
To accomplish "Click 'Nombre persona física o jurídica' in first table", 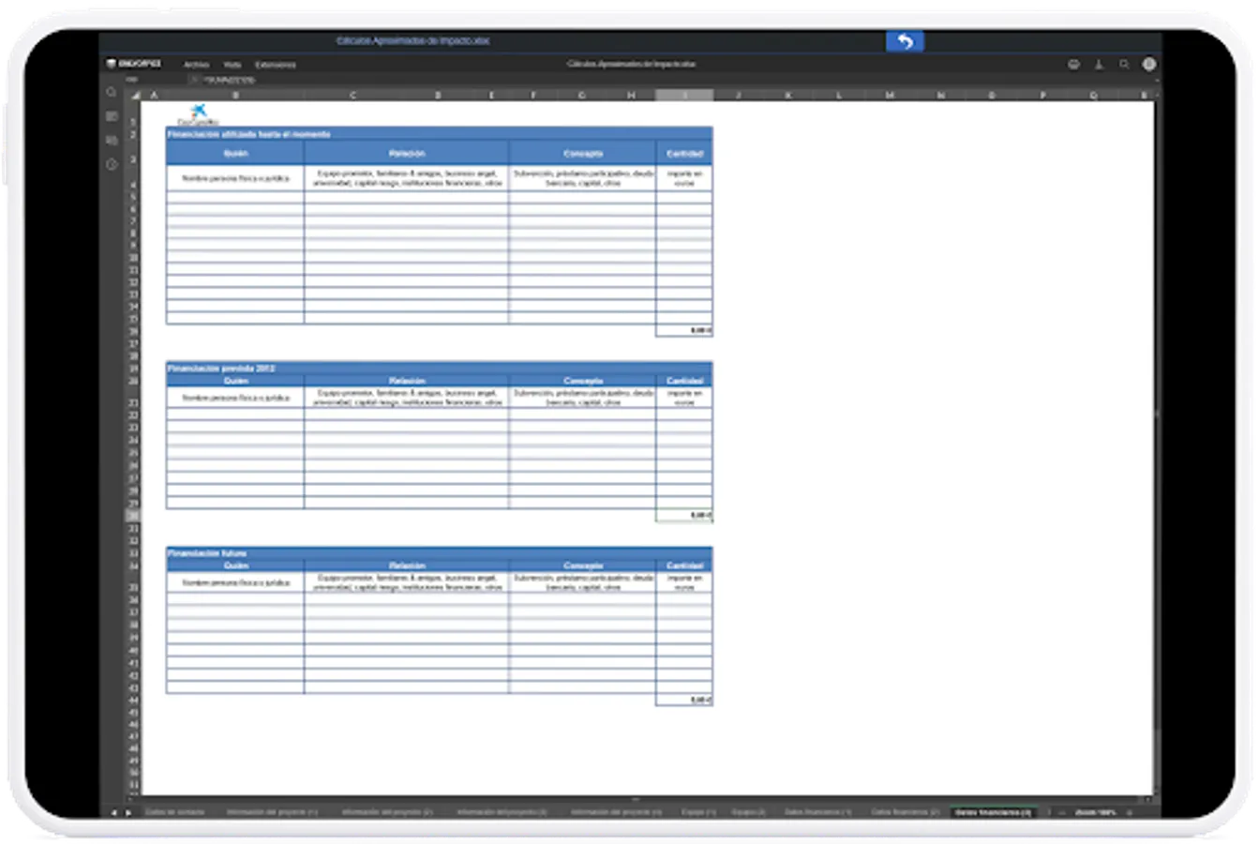I will click(235, 178).
